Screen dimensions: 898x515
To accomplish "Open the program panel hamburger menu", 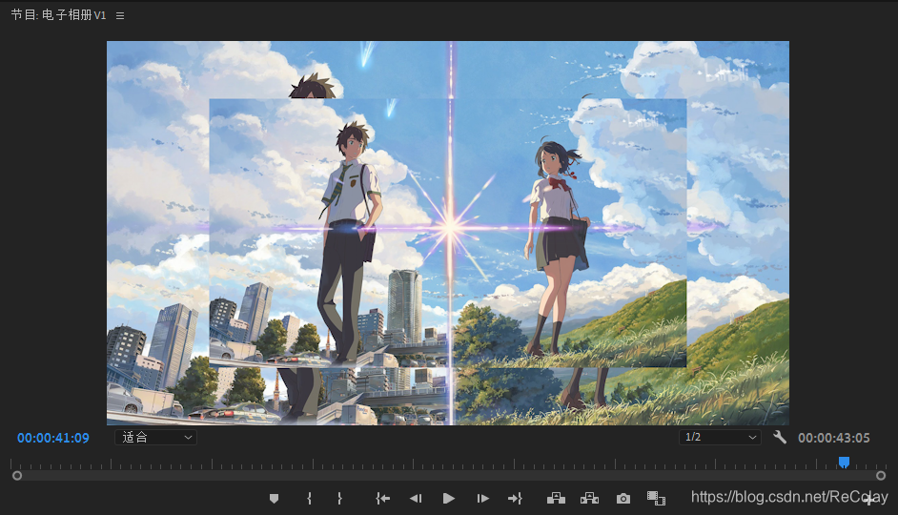I will click(120, 15).
